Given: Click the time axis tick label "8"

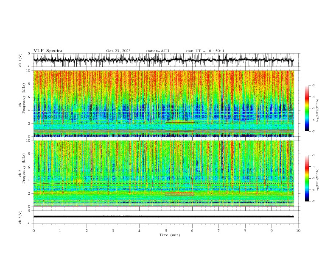Looking at the screenshot, I should pos(245,231).
